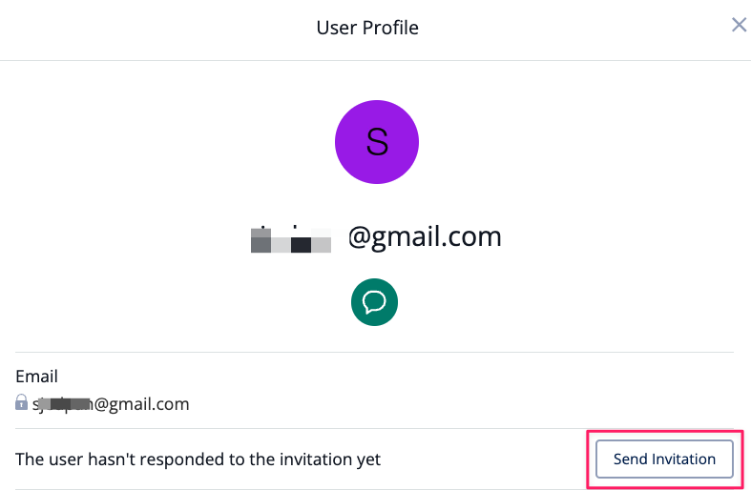Close the User Profile dialog
Image resolution: width=751 pixels, height=490 pixels.
739,25
